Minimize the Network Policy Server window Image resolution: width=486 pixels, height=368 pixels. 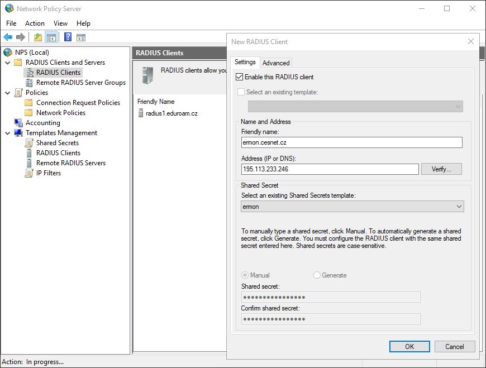tap(422, 8)
